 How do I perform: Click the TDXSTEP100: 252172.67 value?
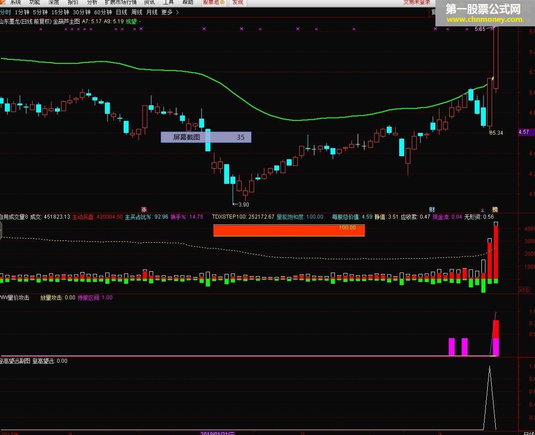tap(243, 217)
